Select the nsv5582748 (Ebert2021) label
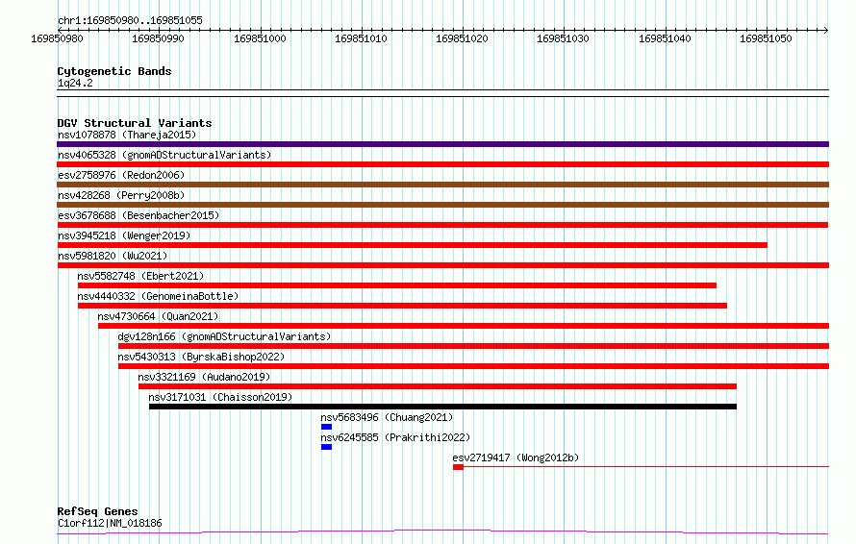856x544 pixels. (x=140, y=276)
